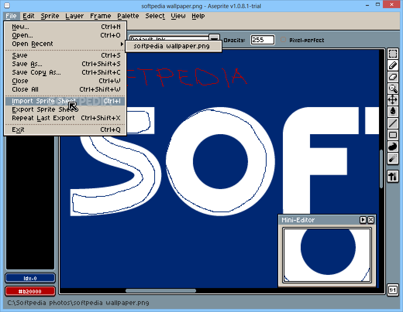
Task: Open the Layer menu
Action: (74, 16)
